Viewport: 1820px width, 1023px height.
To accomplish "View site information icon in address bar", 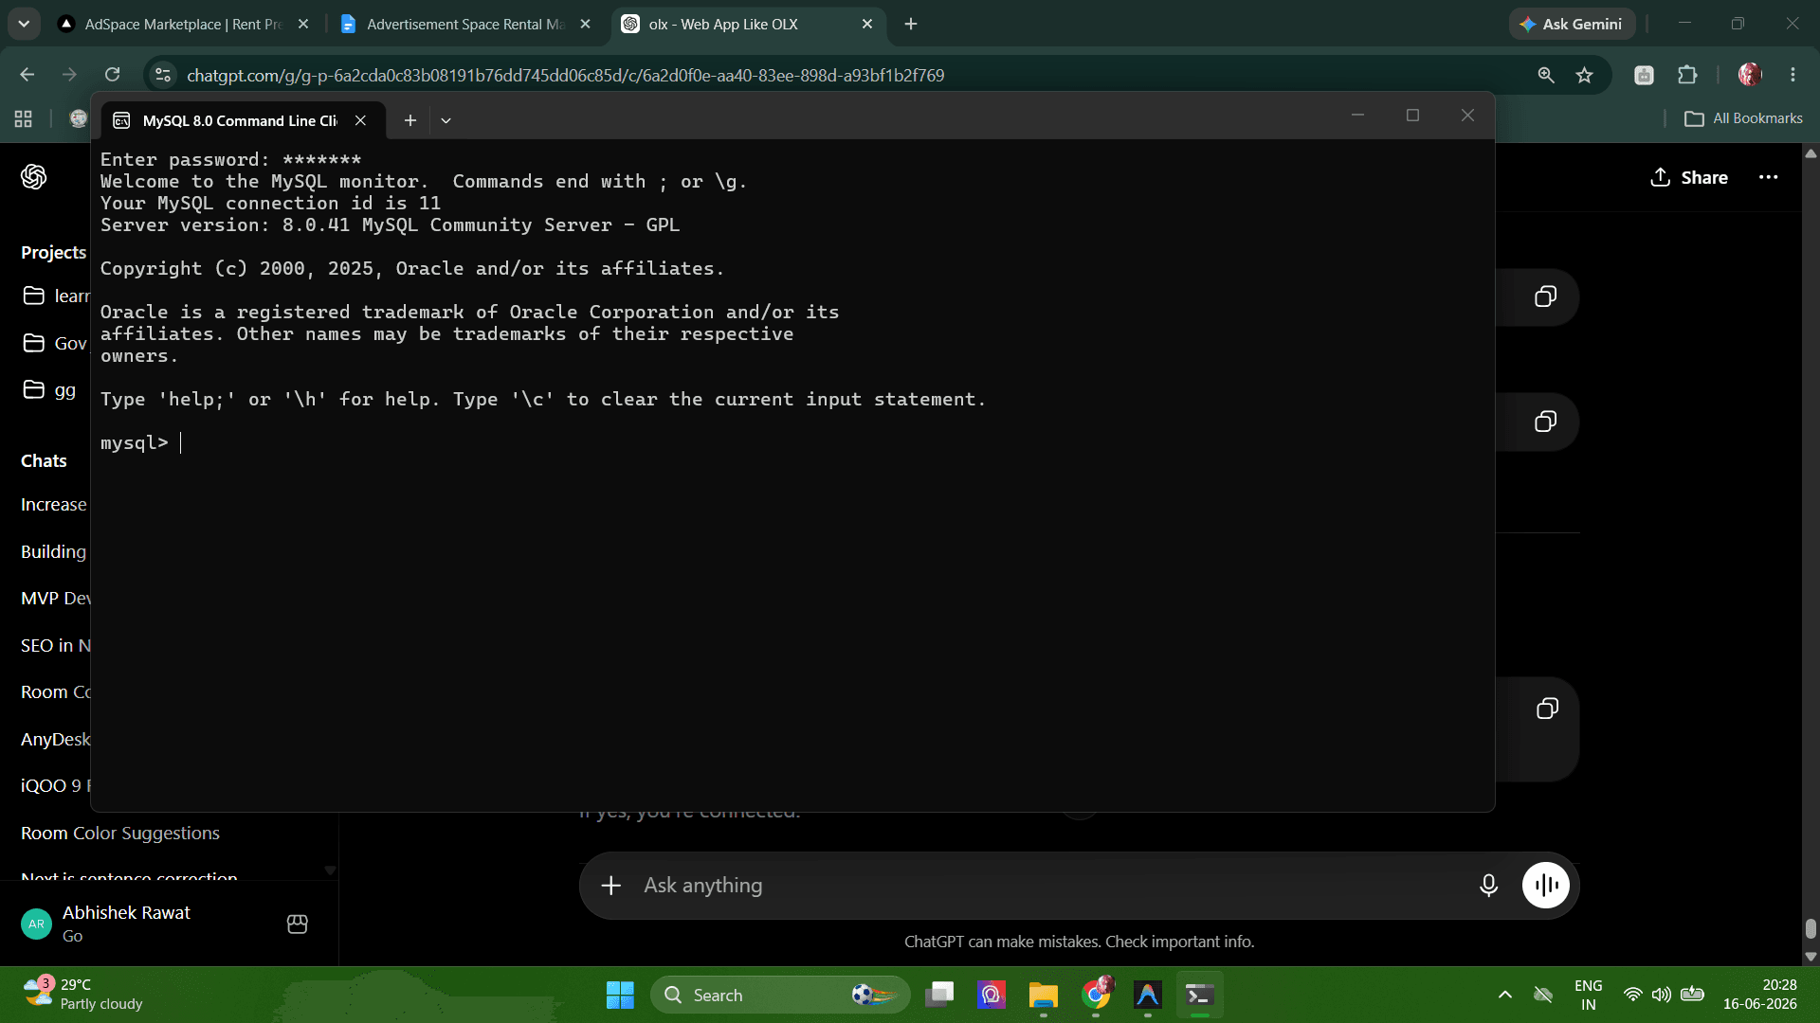I will tap(163, 75).
